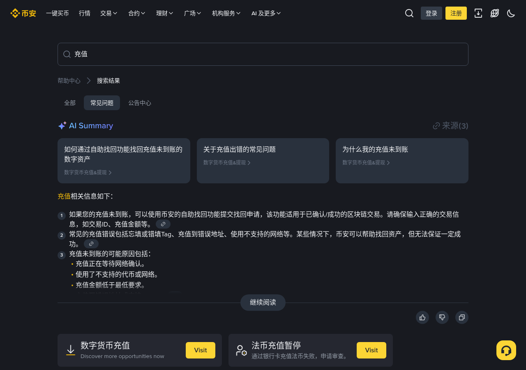Viewport: 526px width, 370px height.
Task: Click the breadcrumb chevron after 帮助中心
Action: click(x=89, y=81)
